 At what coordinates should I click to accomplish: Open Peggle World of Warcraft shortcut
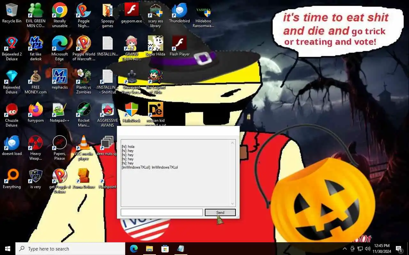pyautogui.click(x=84, y=48)
